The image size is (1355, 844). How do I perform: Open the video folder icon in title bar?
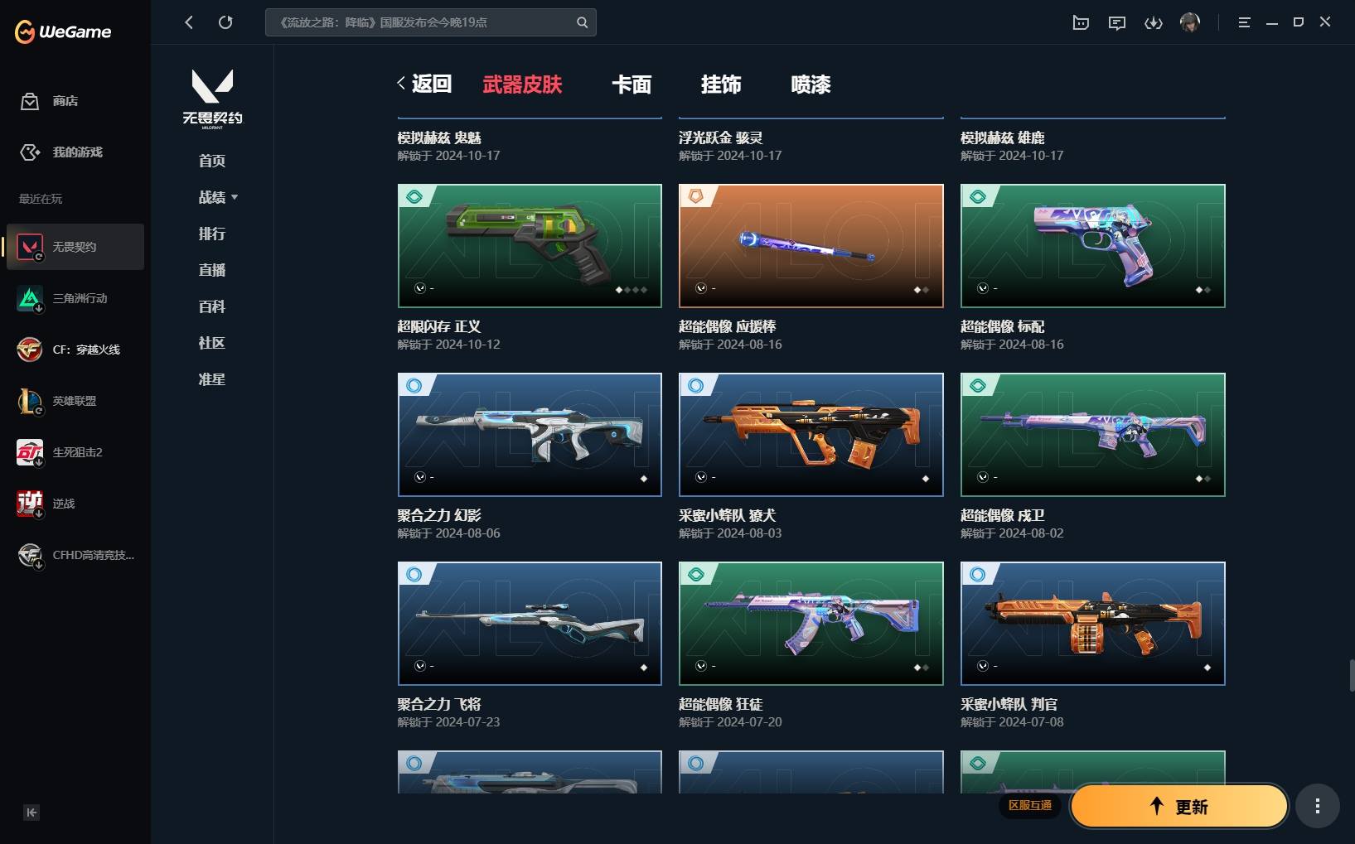pyautogui.click(x=1081, y=22)
